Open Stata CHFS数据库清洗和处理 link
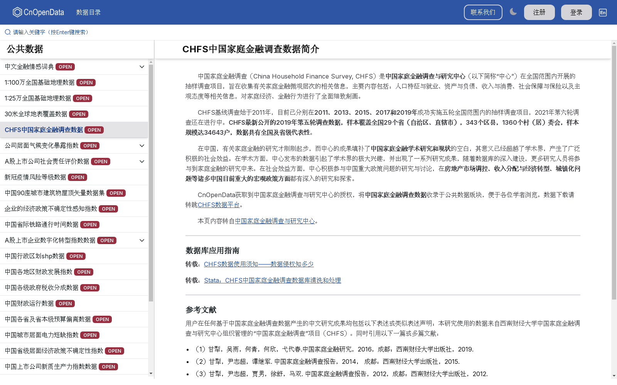The width and height of the screenshot is (617, 385). (x=273, y=280)
